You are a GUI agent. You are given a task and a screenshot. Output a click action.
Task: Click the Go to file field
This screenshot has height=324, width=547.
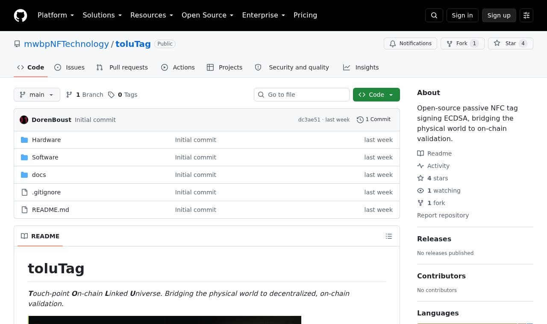[302, 95]
